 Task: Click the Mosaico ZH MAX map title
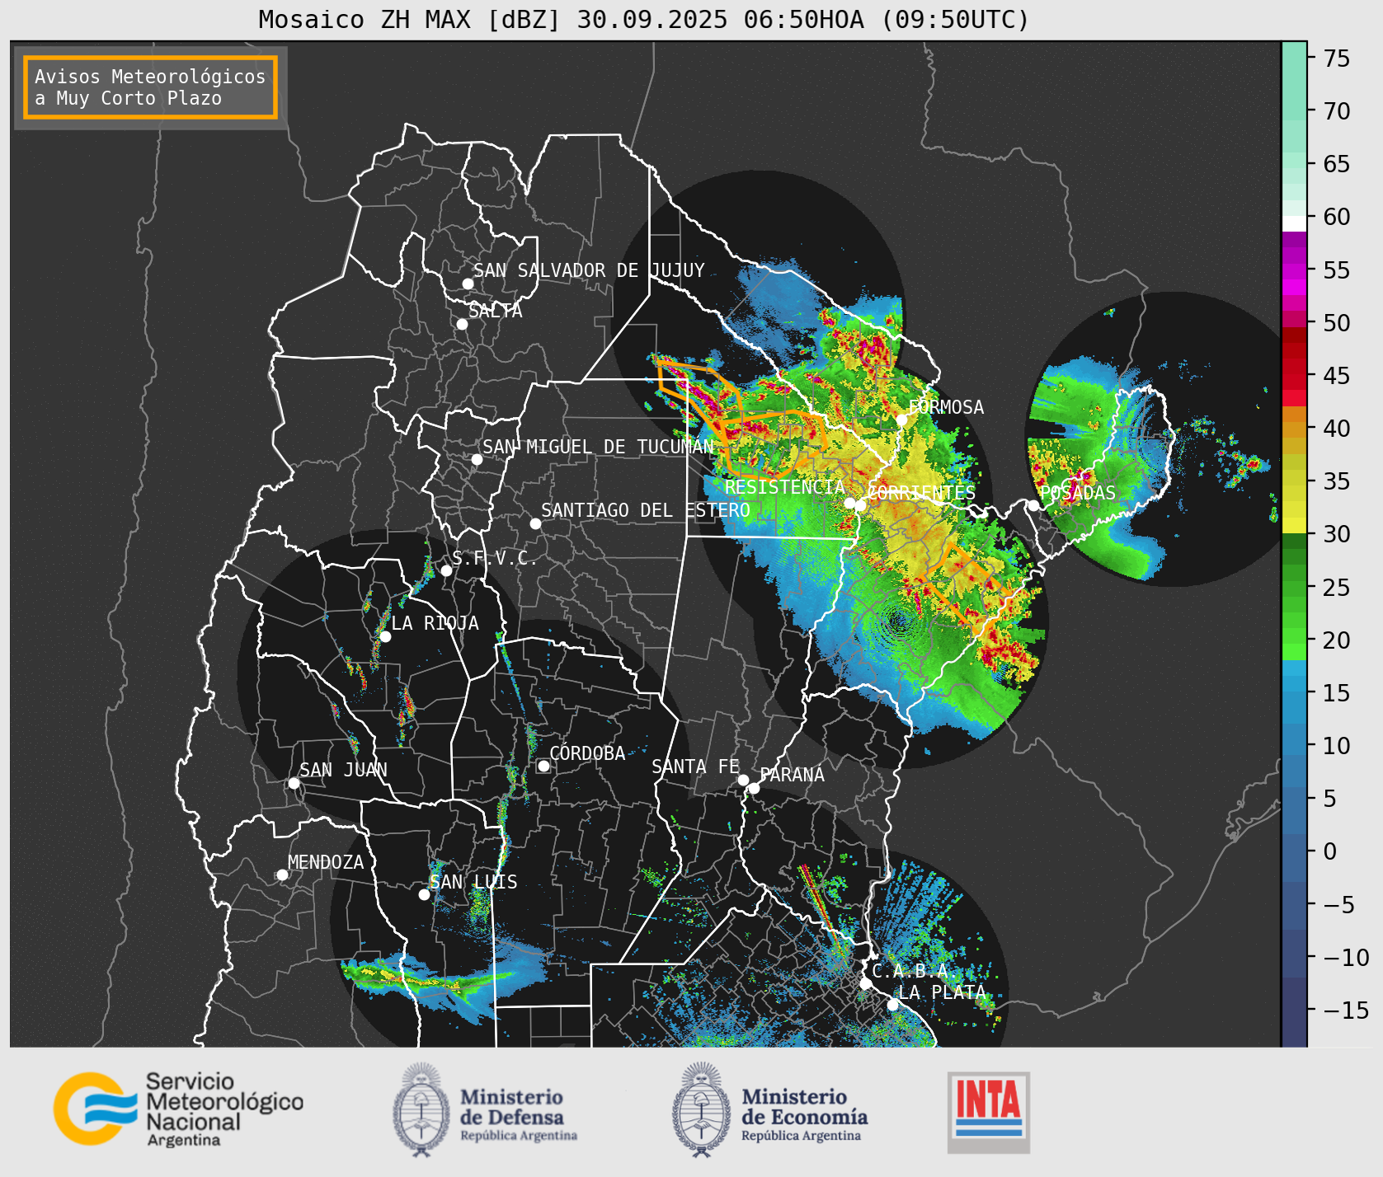pos(643,20)
